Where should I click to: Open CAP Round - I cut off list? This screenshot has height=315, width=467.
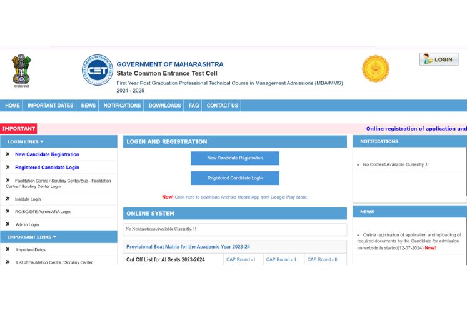click(x=239, y=259)
